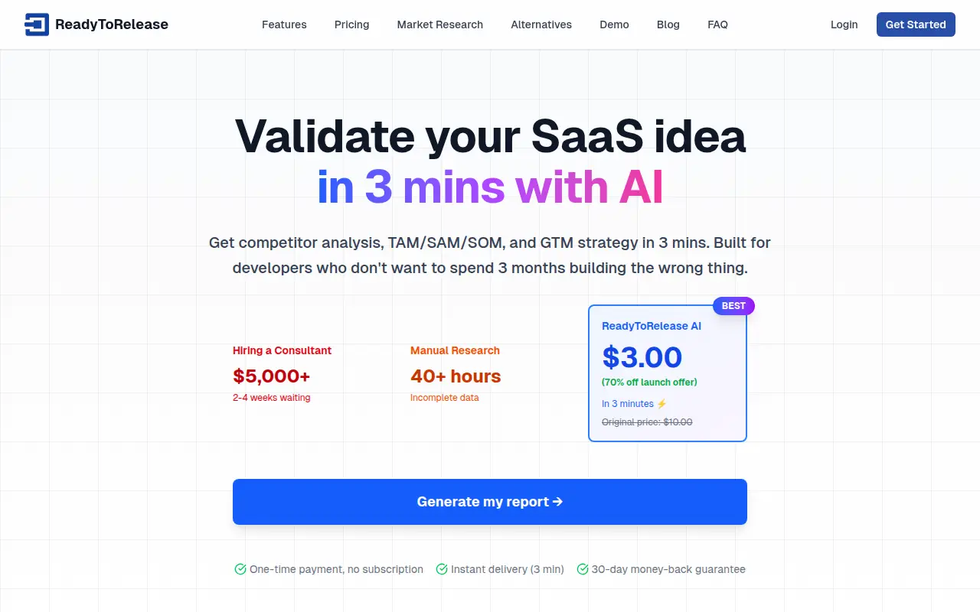Click the Hiring a Consultant $5,000+ comparison
980x612 pixels.
tap(283, 374)
